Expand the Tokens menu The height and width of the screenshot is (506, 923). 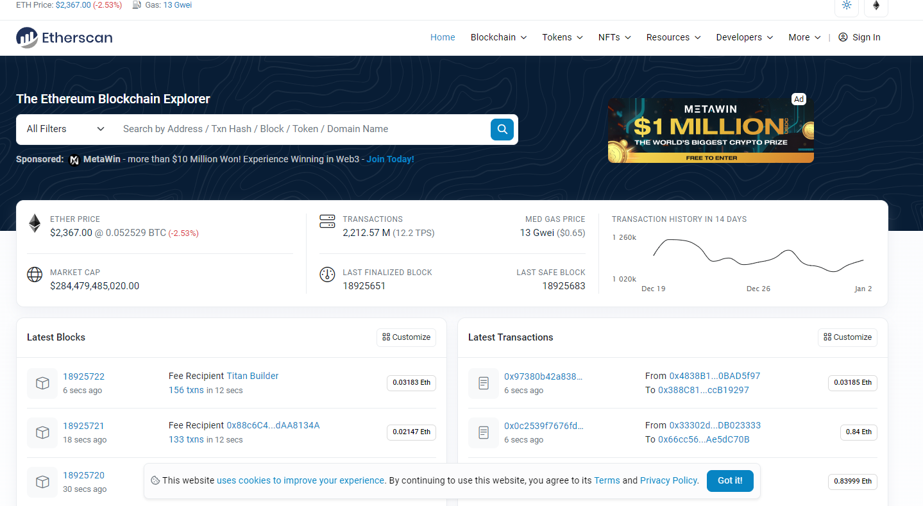tap(562, 37)
